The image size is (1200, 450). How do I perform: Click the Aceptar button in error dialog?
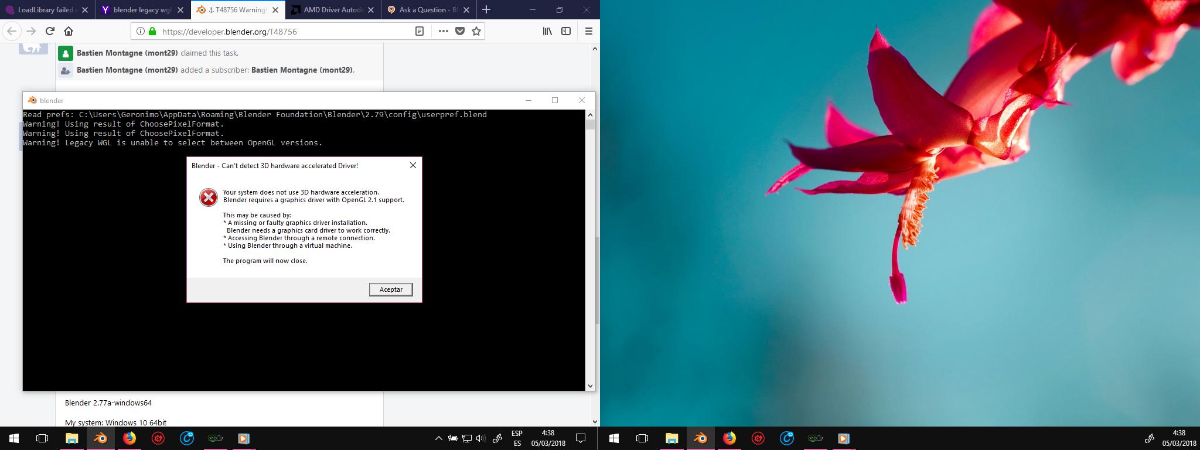pos(391,289)
